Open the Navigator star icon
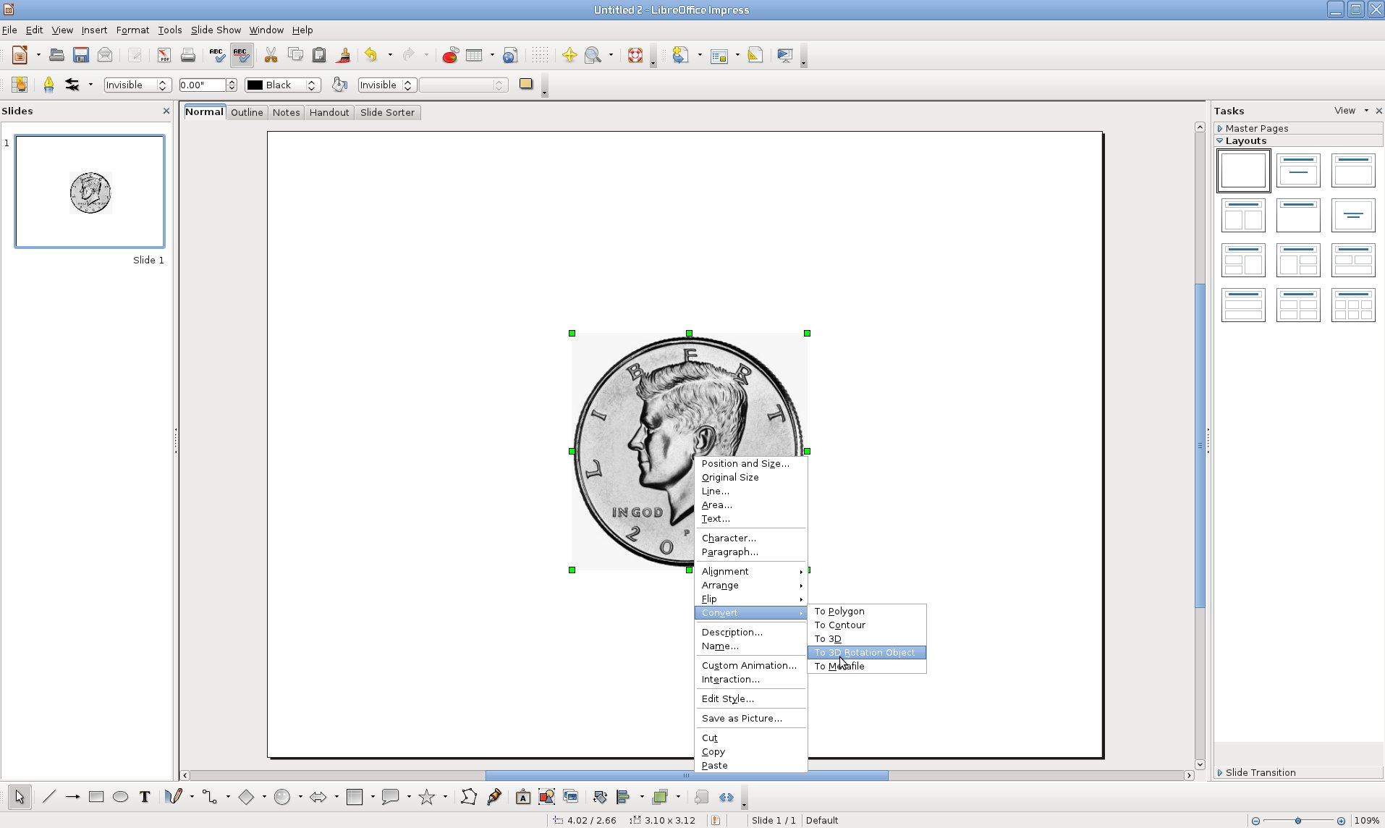The image size is (1385, 828). pyautogui.click(x=569, y=55)
